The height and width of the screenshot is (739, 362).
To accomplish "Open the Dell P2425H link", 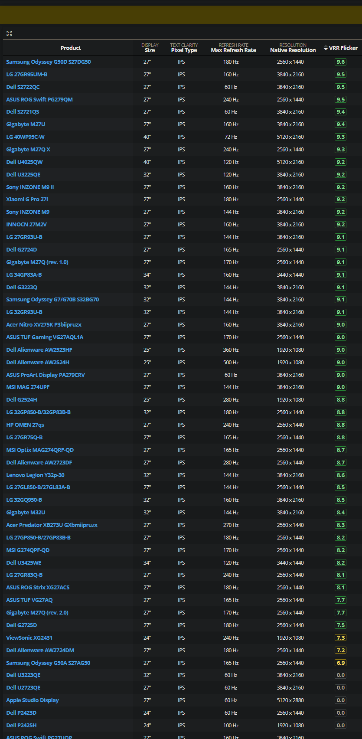I will (21, 726).
